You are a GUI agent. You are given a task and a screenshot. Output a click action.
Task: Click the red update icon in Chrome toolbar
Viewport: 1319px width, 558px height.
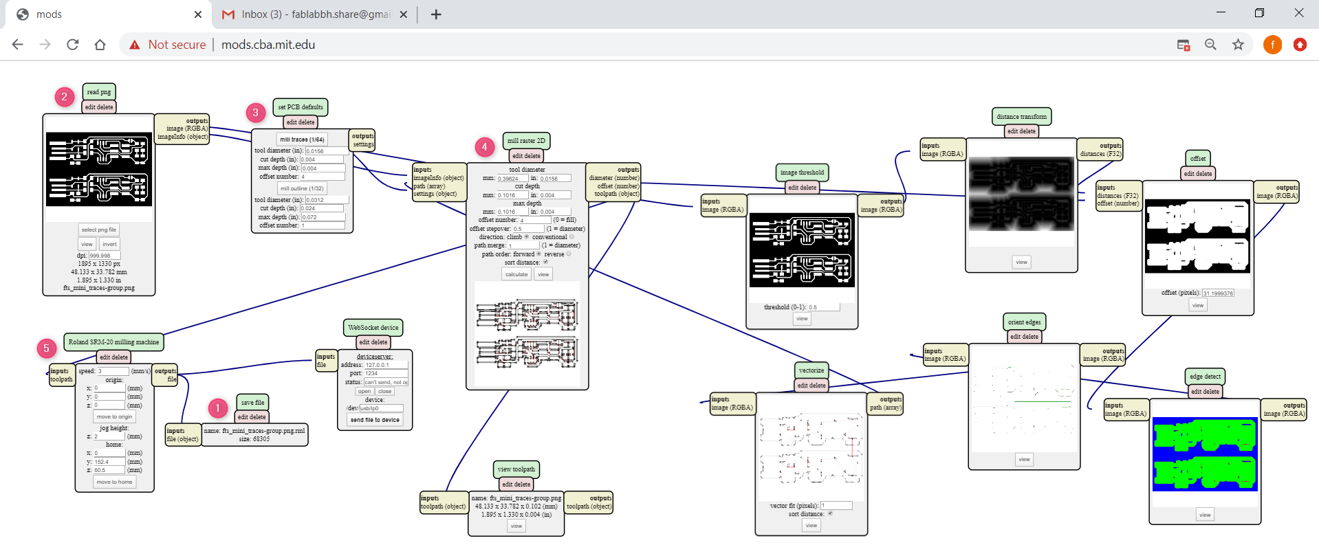pyautogui.click(x=1300, y=45)
